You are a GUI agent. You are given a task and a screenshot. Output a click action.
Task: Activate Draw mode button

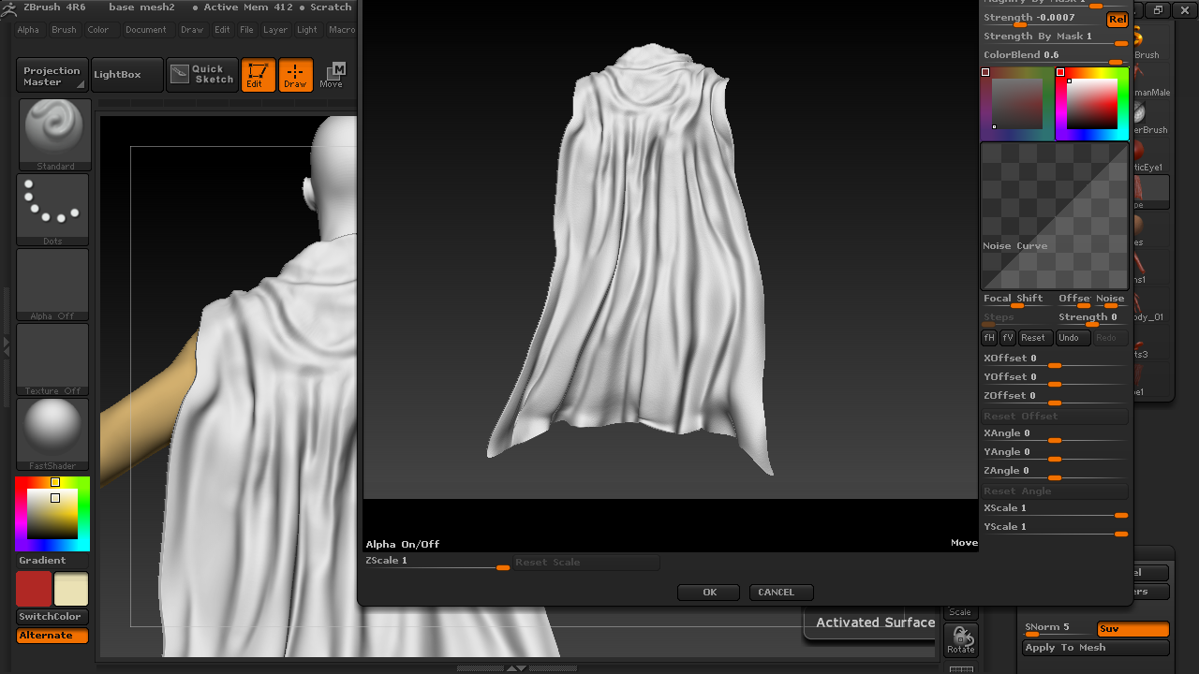pos(295,75)
